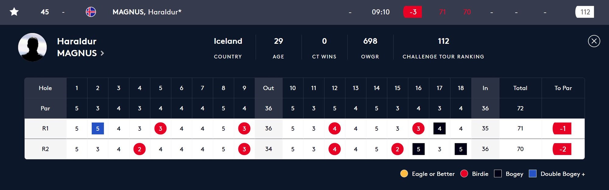Click the Bogey legend square

point(498,174)
